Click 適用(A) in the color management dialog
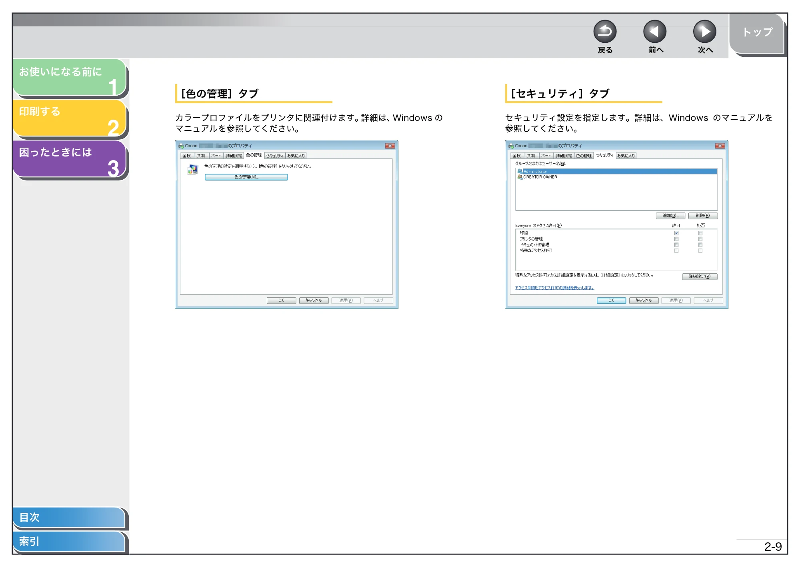 click(346, 301)
